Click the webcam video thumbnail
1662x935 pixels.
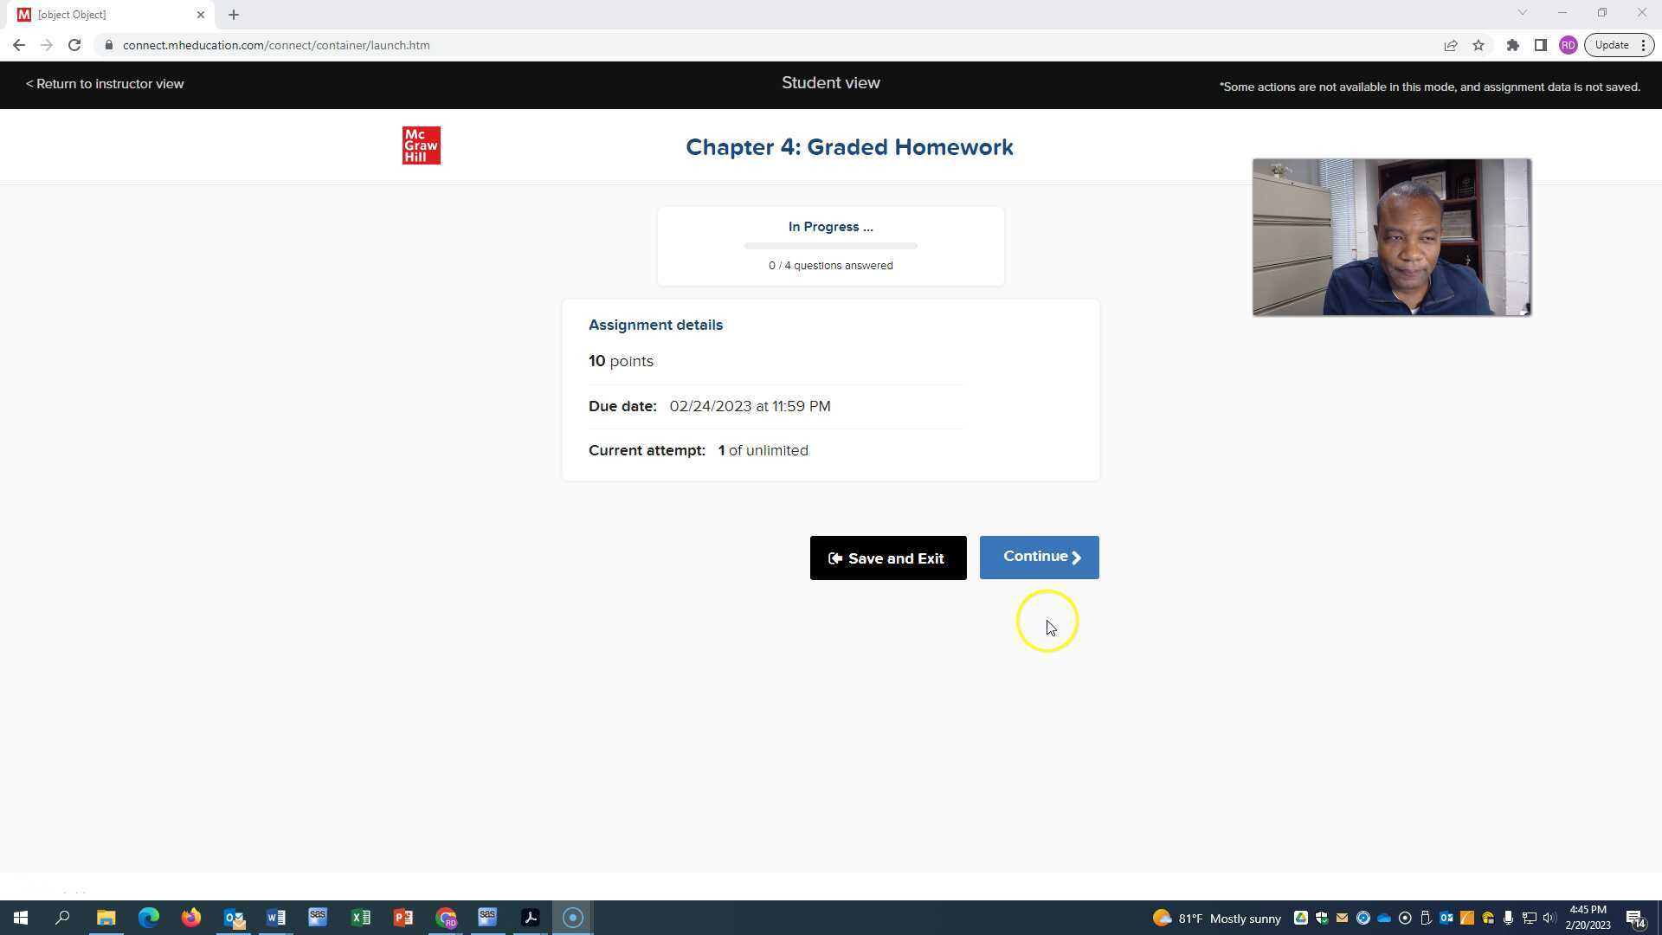[1391, 236]
